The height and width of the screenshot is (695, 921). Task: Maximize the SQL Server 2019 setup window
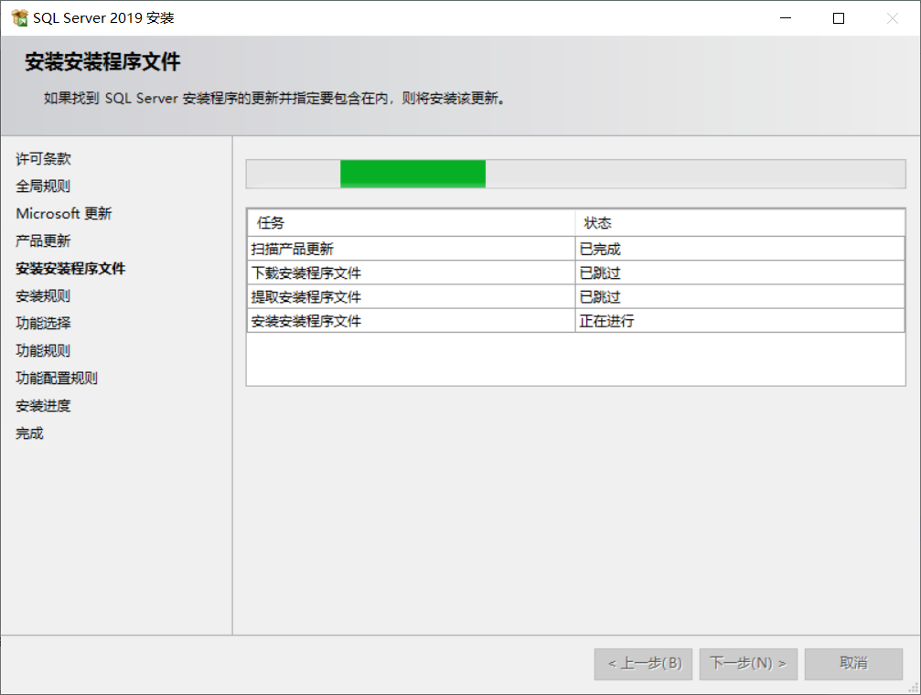point(839,18)
